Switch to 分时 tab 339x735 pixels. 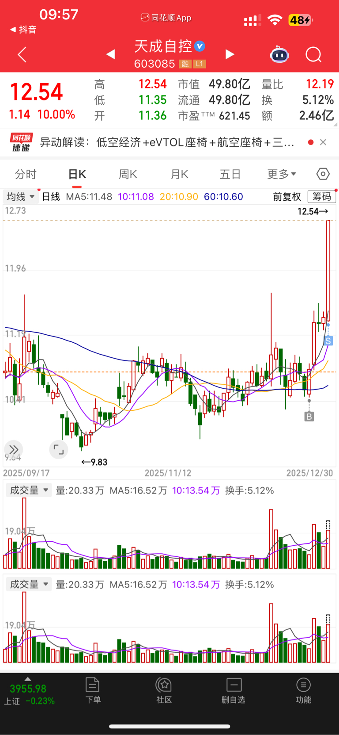[26, 174]
